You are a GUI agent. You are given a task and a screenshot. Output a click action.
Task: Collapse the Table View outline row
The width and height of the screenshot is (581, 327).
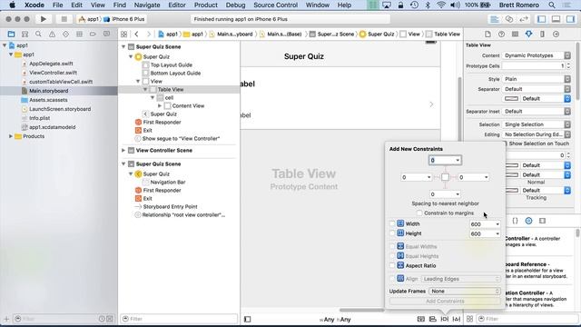click(x=145, y=89)
